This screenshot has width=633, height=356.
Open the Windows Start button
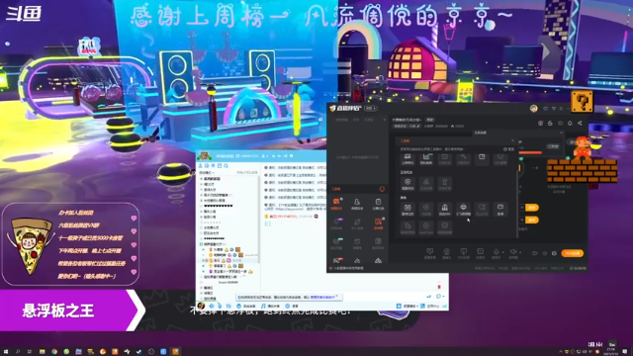(6, 352)
